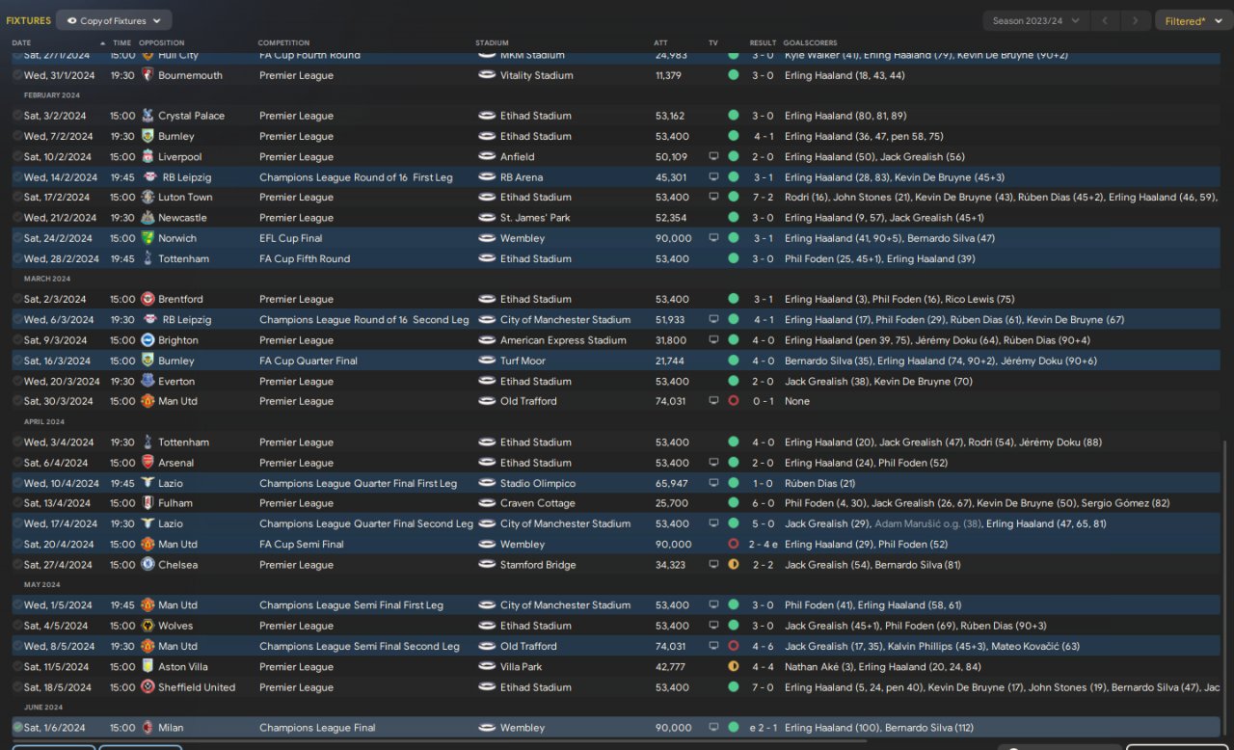1234x750 pixels.
Task: Click the Milan club badge
Action: point(148,728)
